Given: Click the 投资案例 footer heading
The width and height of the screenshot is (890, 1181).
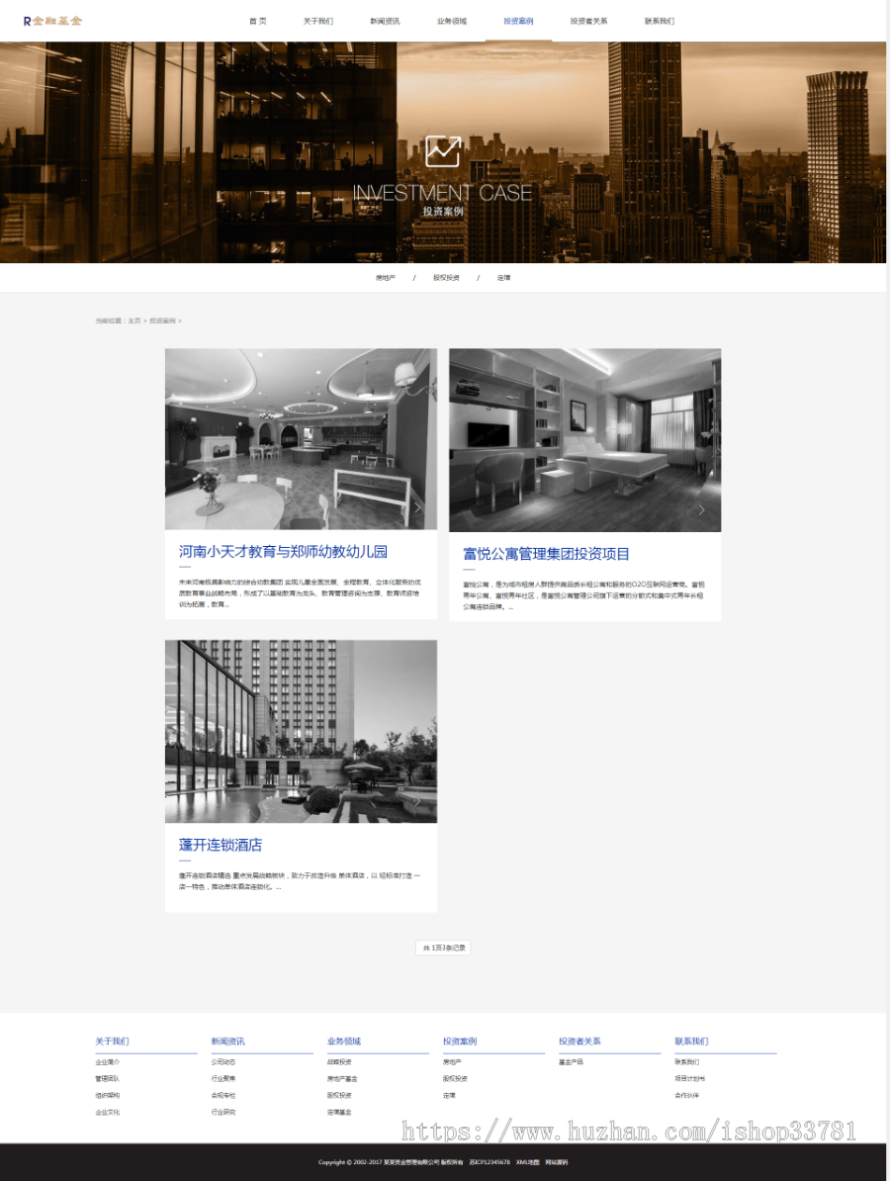Looking at the screenshot, I should point(460,1042).
